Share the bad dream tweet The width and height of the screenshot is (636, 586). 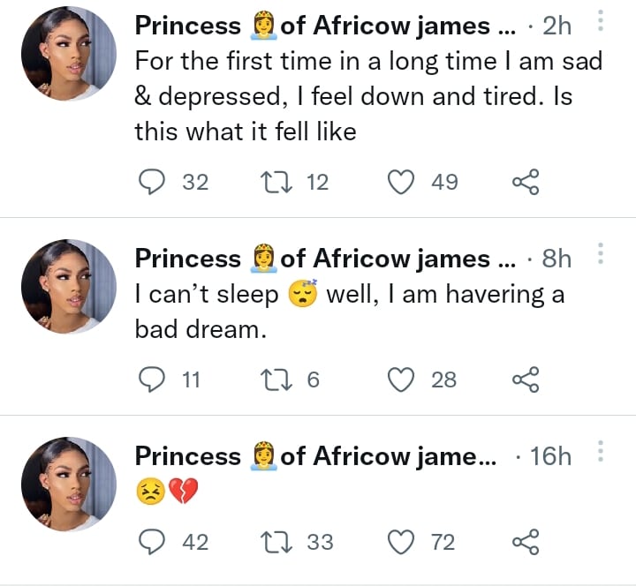click(525, 379)
